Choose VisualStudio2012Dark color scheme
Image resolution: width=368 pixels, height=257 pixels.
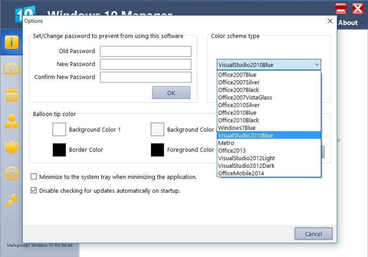tap(269, 166)
